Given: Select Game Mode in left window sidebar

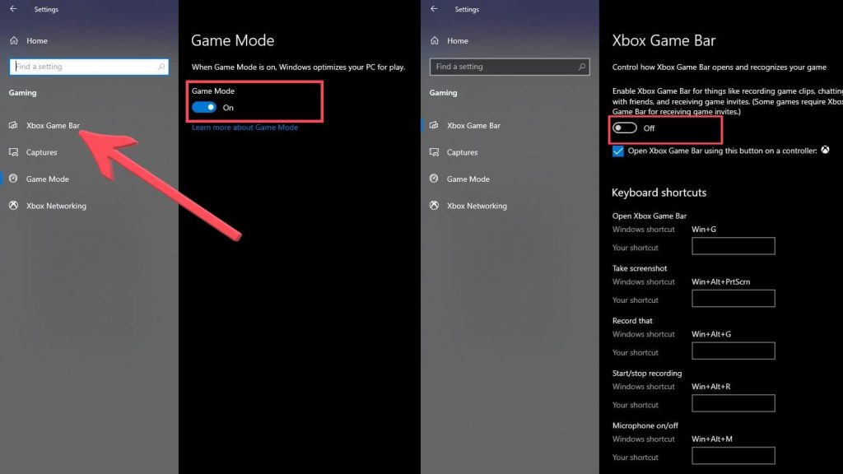Looking at the screenshot, I should point(47,179).
